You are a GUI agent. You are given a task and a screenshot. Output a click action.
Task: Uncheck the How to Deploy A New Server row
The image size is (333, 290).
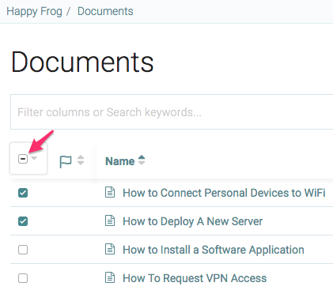click(23, 221)
